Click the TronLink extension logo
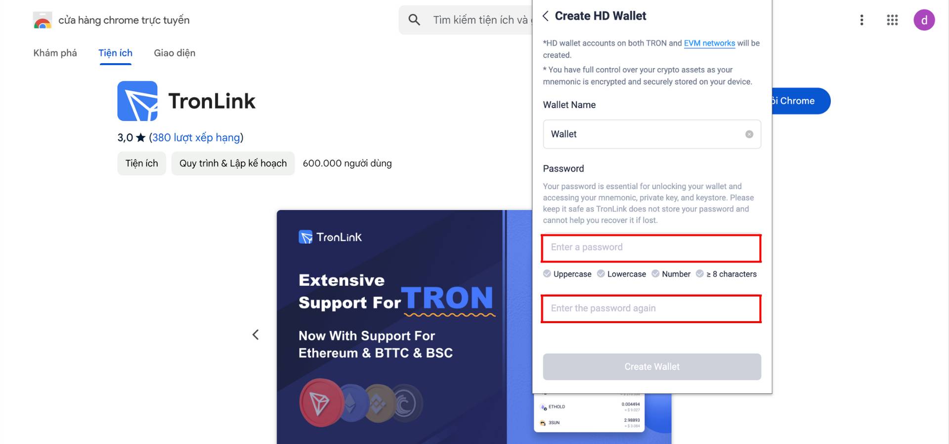 pos(137,101)
